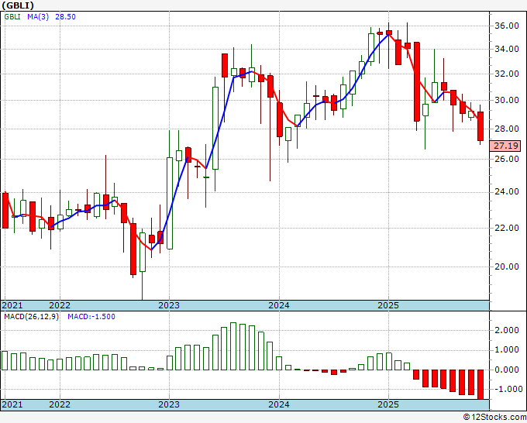
Task: Click the MACD(26,12,9) indicator label
Action: 31,317
